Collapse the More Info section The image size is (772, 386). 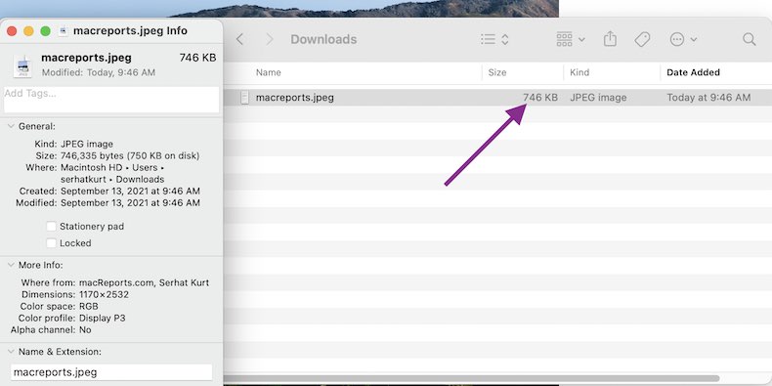tap(11, 266)
